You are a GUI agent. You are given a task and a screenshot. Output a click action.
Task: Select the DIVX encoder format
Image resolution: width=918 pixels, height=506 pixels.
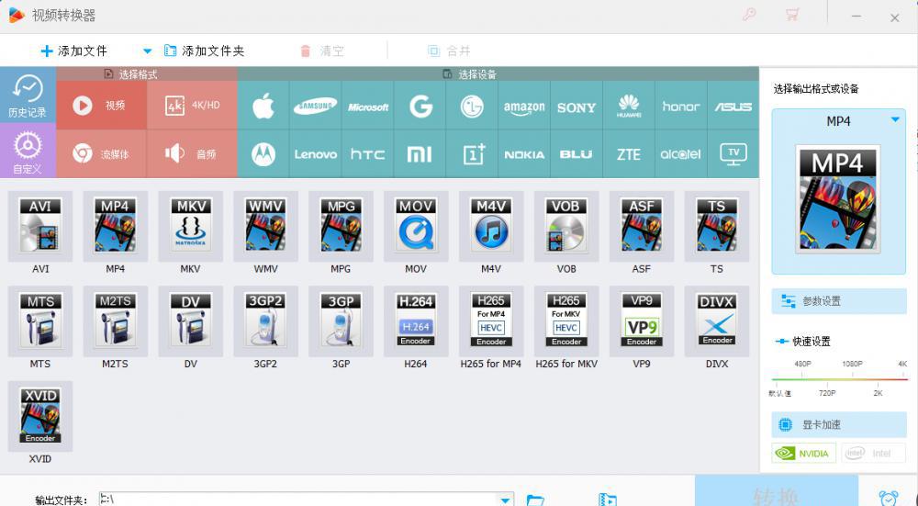717,320
